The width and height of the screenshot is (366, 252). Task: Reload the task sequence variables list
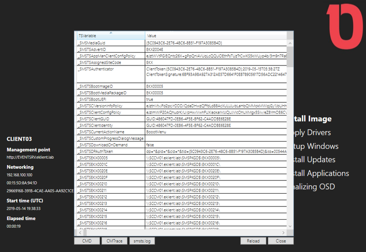pyautogui.click(x=253, y=241)
